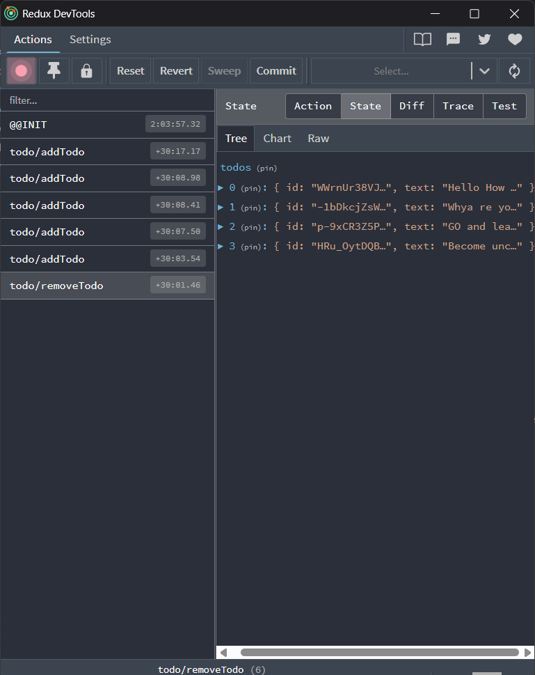The width and height of the screenshot is (535, 675).
Task: Click the Reset button
Action: (x=131, y=71)
